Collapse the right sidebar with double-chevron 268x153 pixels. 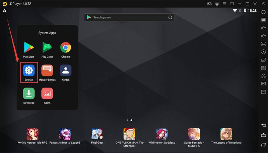pyautogui.click(x=263, y=4)
